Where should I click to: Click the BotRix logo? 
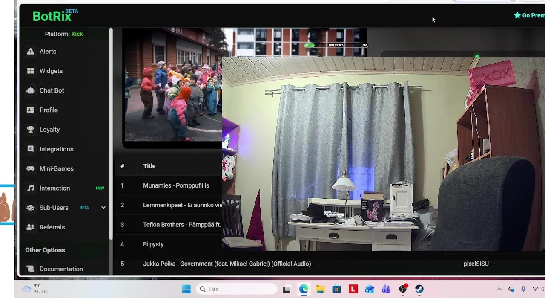point(55,15)
